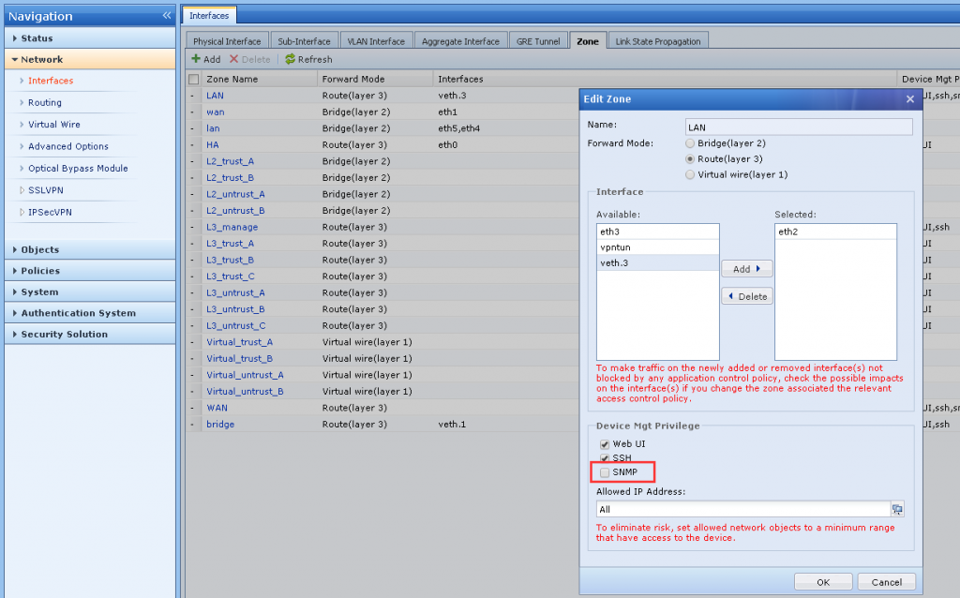Select Bridge(layer 2) forward mode
The height and width of the screenshot is (598, 960).
(691, 143)
